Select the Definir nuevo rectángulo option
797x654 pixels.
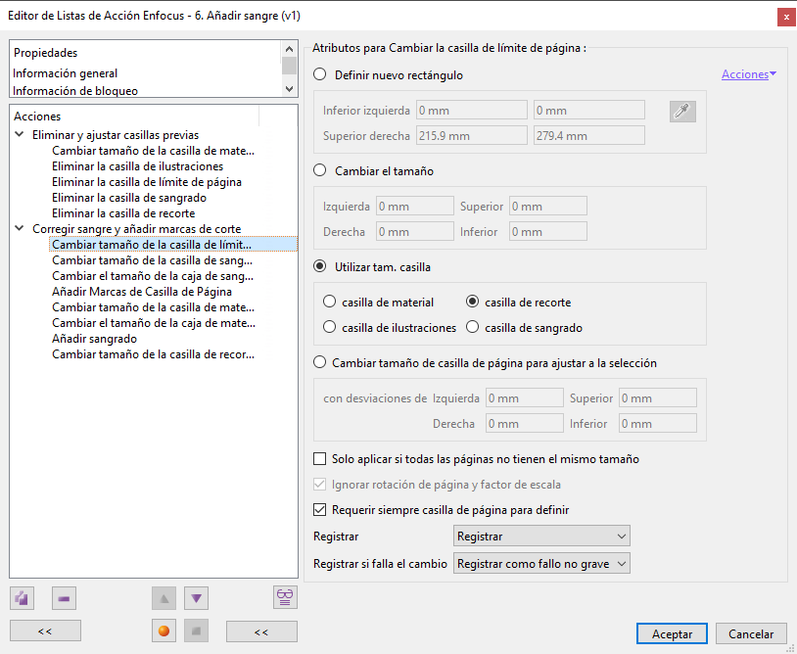point(320,74)
